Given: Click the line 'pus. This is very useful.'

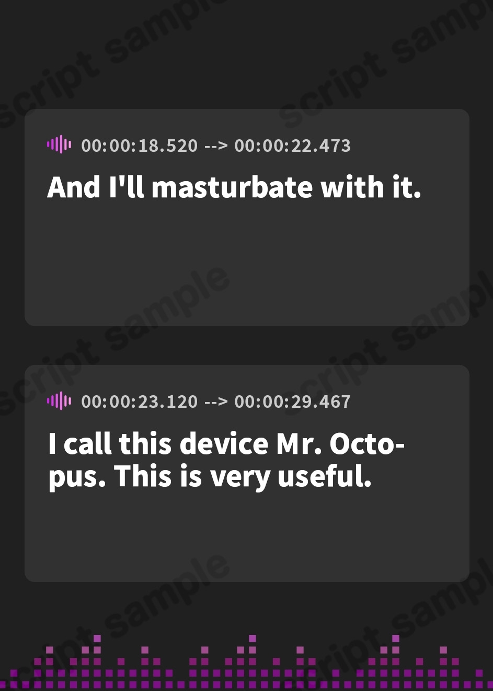Looking at the screenshot, I should pos(210,477).
